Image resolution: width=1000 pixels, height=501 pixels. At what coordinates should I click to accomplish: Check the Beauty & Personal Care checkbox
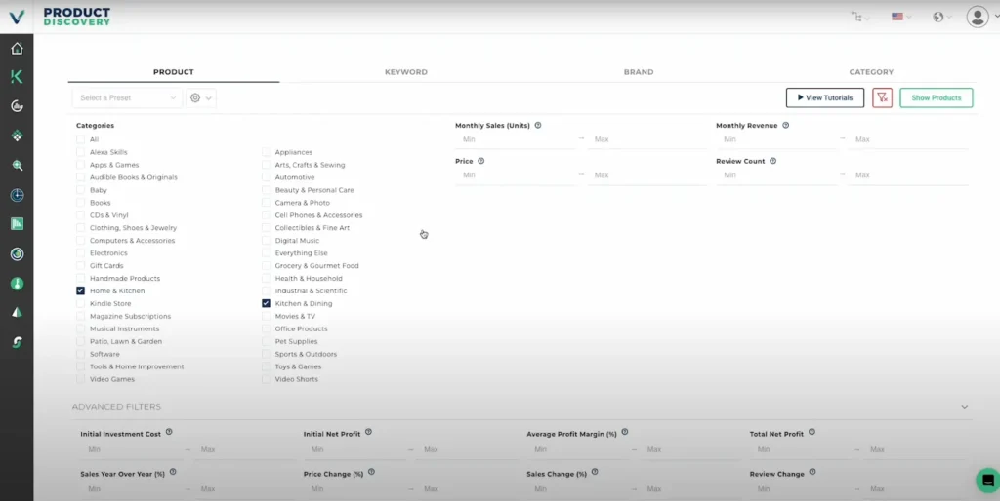point(266,190)
